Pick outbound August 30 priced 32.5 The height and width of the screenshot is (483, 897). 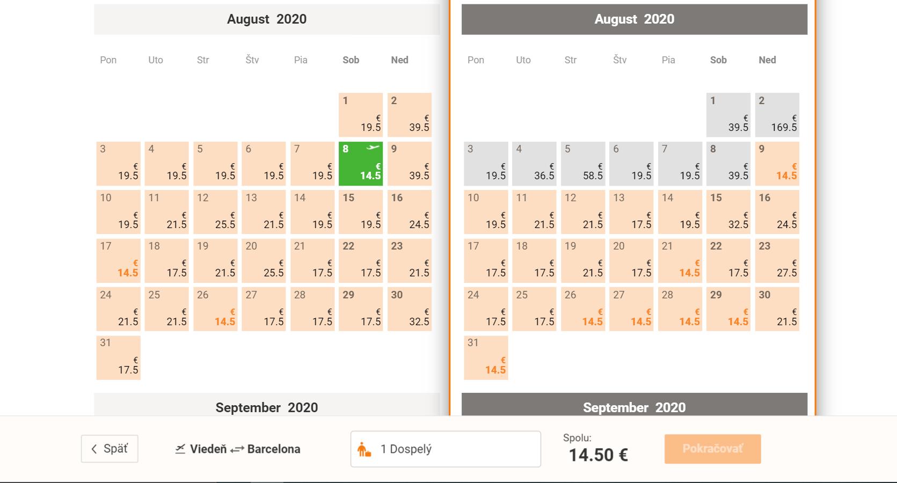point(410,309)
